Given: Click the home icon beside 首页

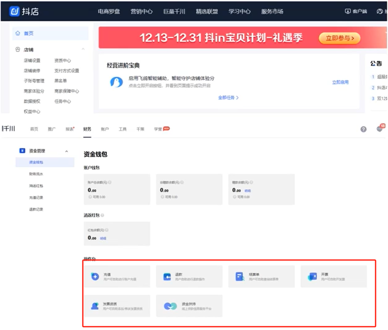Looking at the screenshot, I should pyautogui.click(x=18, y=33).
